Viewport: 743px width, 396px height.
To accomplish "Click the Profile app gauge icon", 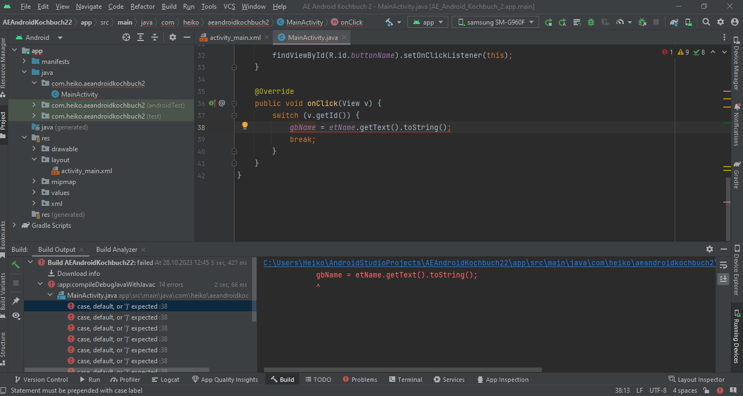I will click(619, 22).
